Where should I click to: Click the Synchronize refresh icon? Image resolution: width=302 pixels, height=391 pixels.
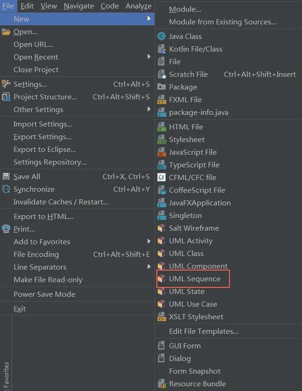(6, 189)
